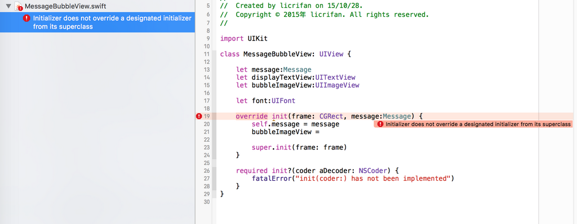Collapse the MessageBubbleView.swift disclosure triangle
The height and width of the screenshot is (224, 577).
point(8,6)
